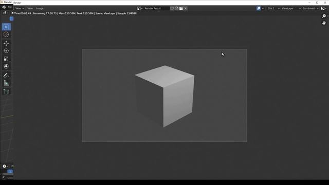
Task: Click the blue mode square icon
Action: click(11, 18)
